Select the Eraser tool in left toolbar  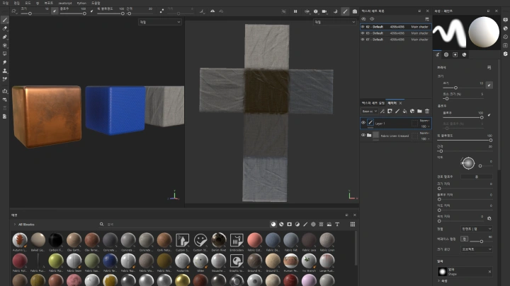tap(5, 28)
